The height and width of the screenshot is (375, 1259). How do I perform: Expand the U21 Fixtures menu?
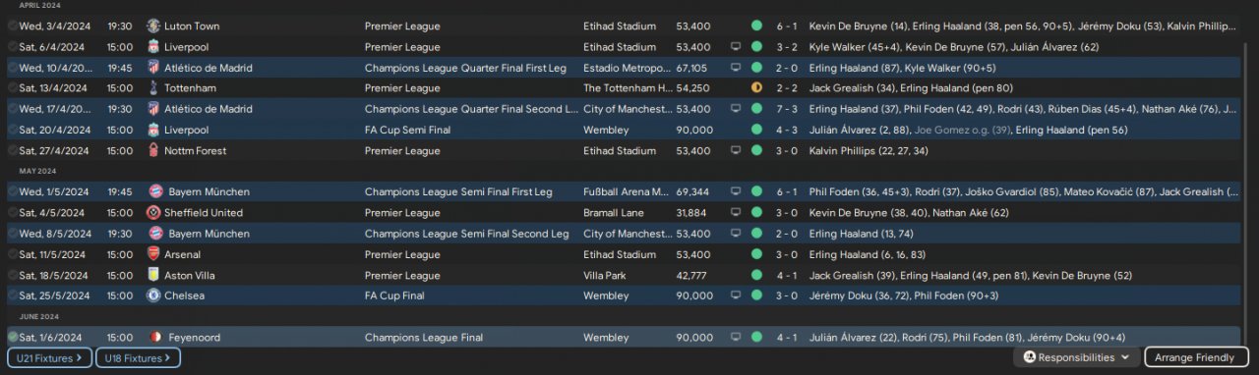[x=50, y=358]
